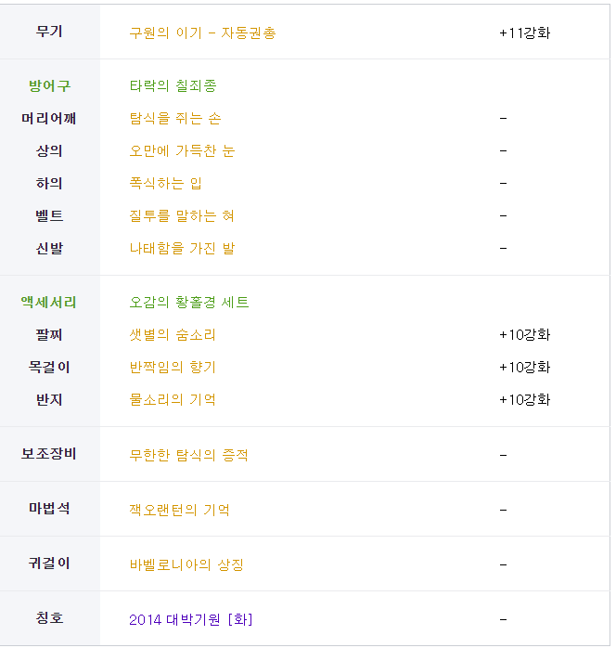The height and width of the screenshot is (648, 616).
Task: Open the 탐식을 쥐는 손 item link
Action: click(x=175, y=119)
